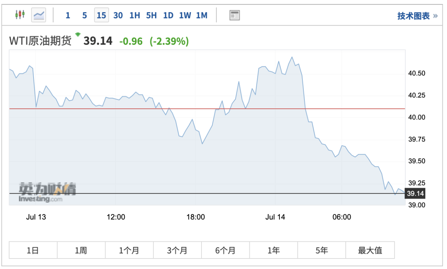The width and height of the screenshot is (447, 269).
Task: Show the 1年 time range
Action: (273, 250)
